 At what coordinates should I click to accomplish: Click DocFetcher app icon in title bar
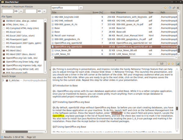click(x=2, y=2)
